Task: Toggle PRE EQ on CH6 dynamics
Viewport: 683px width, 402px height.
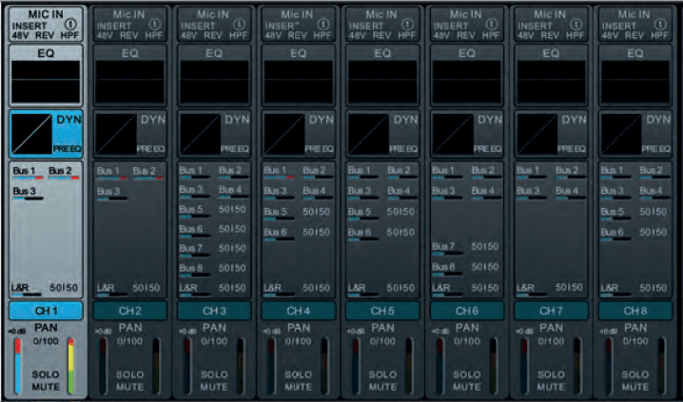Action: click(486, 149)
